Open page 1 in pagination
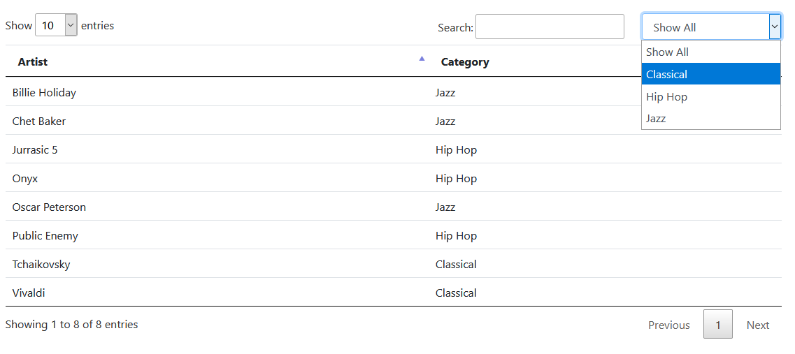795x354 pixels. tap(718, 325)
